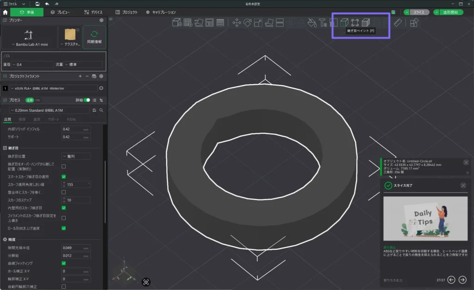This screenshot has height=290, width=474.
Task: Click the 同期情報 sync button
Action: pyautogui.click(x=94, y=37)
